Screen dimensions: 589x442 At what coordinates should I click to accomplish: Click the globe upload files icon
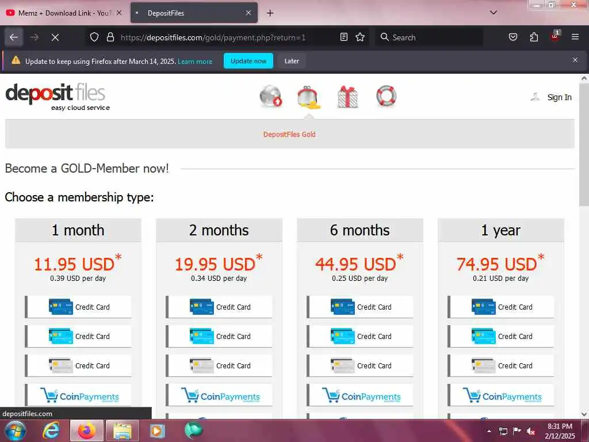(271, 96)
